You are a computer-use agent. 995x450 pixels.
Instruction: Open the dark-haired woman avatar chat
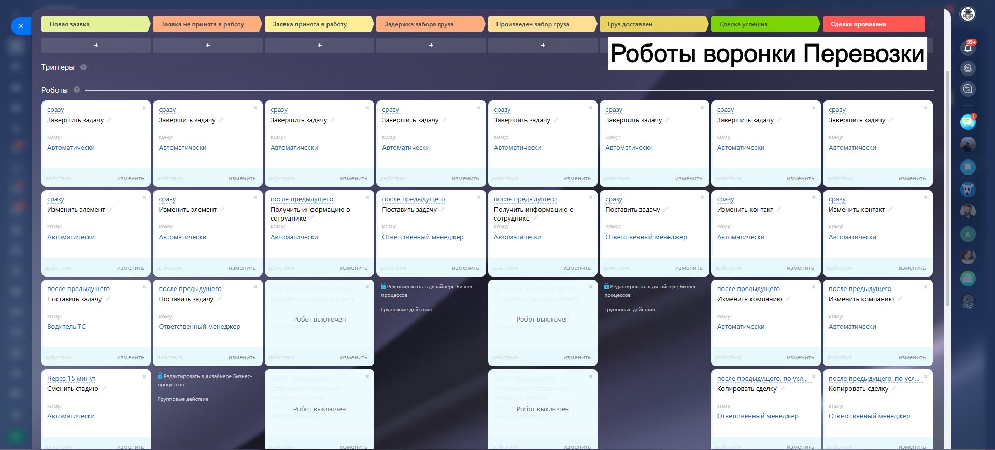pos(968,256)
